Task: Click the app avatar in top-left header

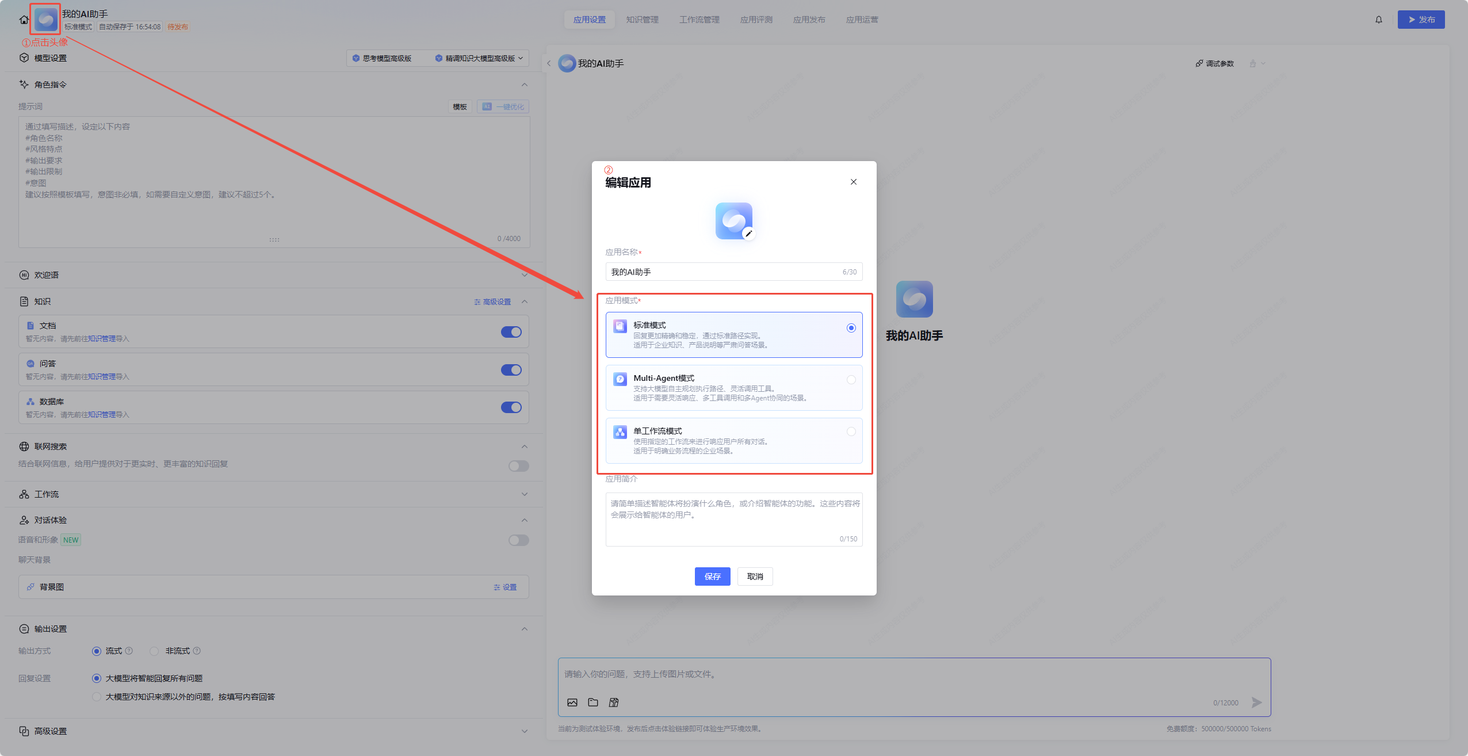Action: [45, 20]
